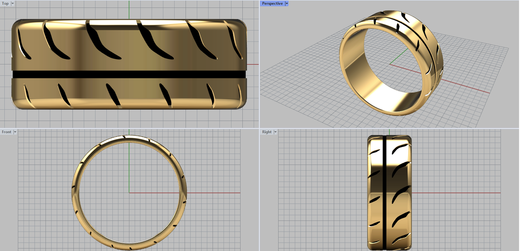Expand the Right viewport dropdown arrow

[275, 132]
